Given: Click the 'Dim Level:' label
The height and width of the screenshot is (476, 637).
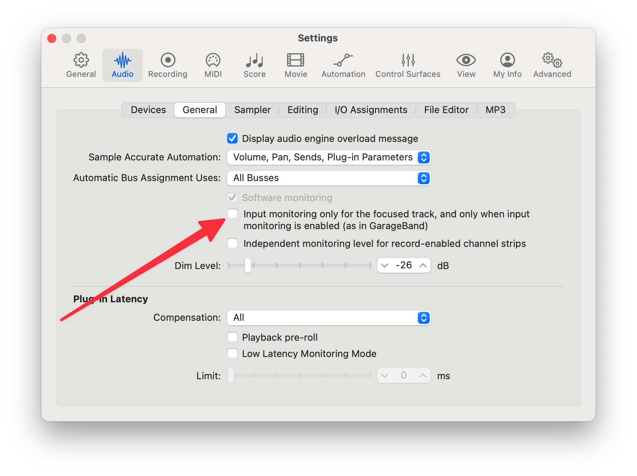Looking at the screenshot, I should pos(198,266).
